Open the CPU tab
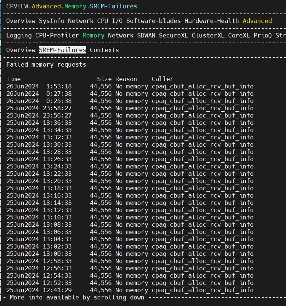This screenshot has height=306, width=286. 103,21
